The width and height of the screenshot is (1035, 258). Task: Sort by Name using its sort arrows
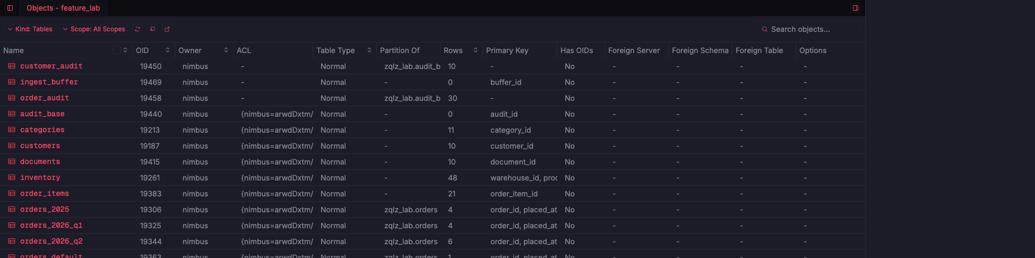125,50
